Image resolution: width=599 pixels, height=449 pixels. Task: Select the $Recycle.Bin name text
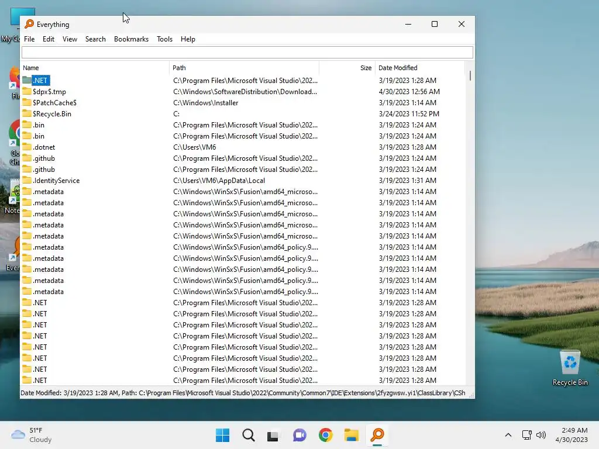point(52,114)
